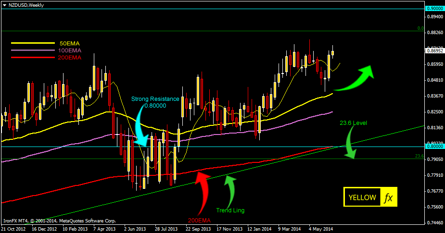Select the 0.9000 price tag on axis
The width and height of the screenshot is (445, 233).
434,9
